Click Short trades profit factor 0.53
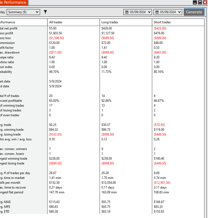This screenshot has height=218, width=208. [156, 48]
